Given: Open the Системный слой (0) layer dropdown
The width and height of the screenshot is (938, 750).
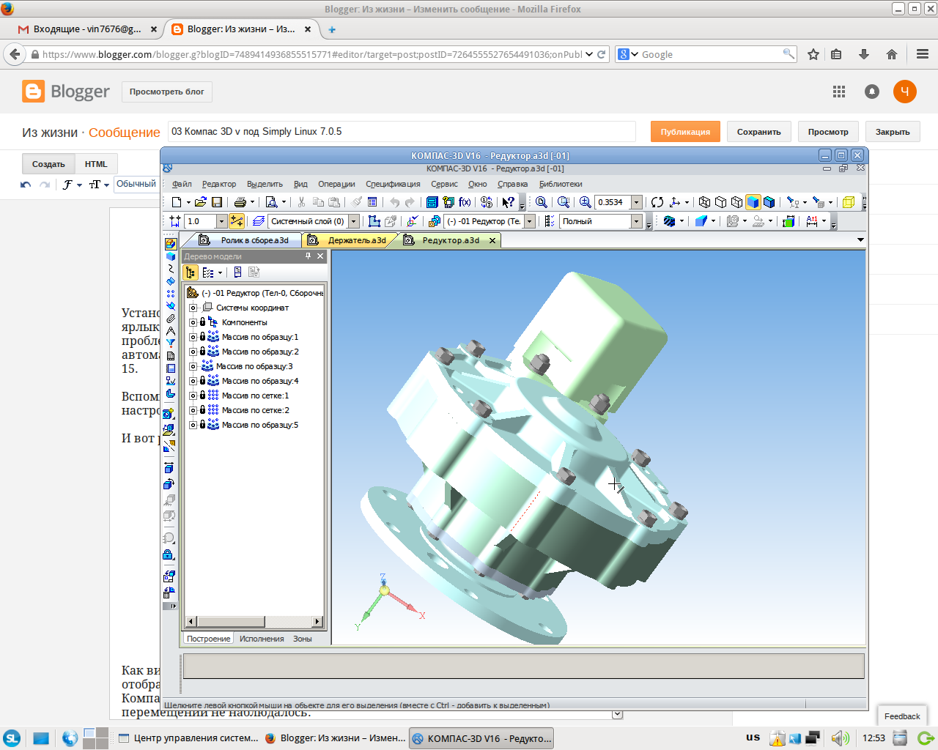Looking at the screenshot, I should 354,221.
